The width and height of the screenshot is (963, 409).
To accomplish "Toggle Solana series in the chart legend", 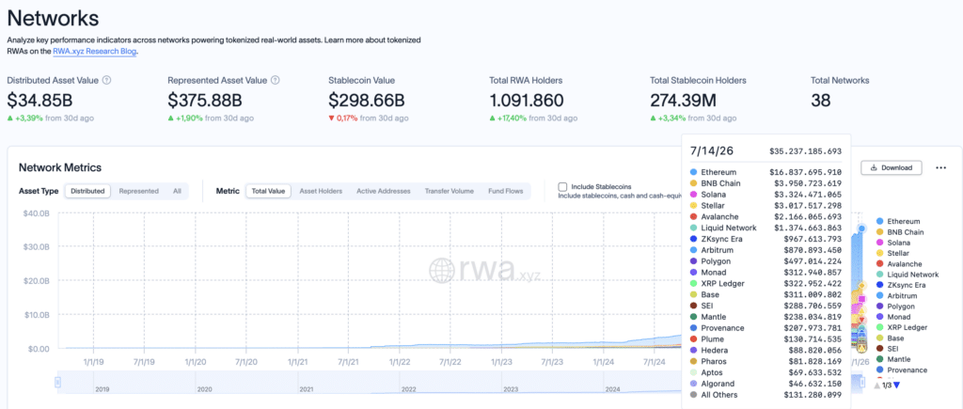I will pos(893,243).
